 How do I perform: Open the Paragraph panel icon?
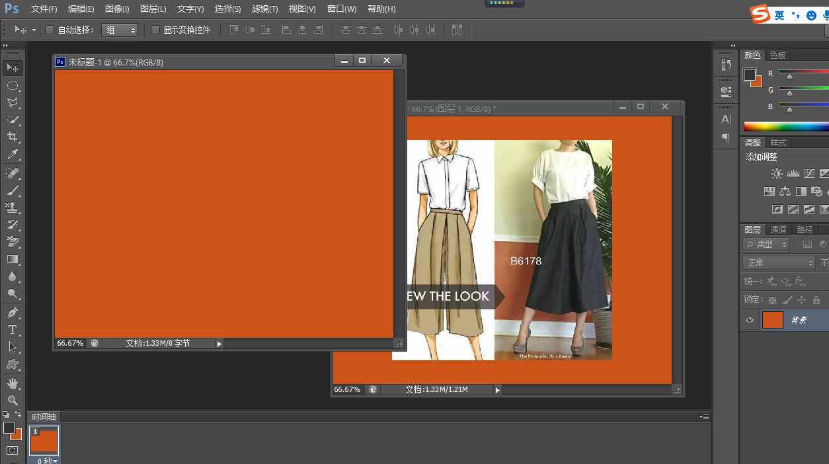coord(726,138)
